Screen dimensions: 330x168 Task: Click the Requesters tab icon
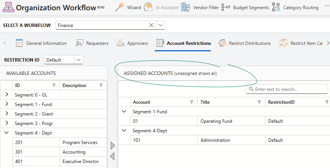click(79, 43)
